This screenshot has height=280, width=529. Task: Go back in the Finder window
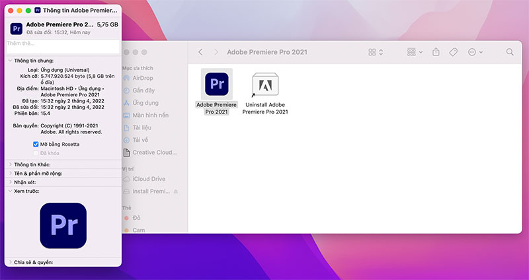click(200, 52)
